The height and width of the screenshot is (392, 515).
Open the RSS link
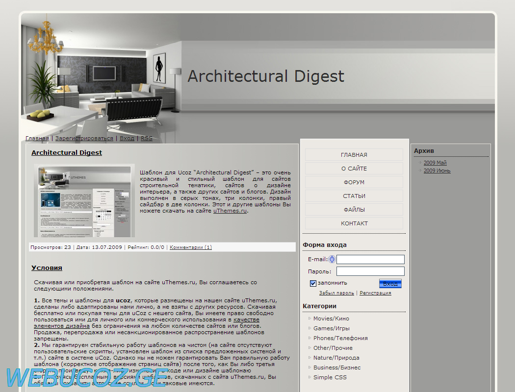click(147, 139)
